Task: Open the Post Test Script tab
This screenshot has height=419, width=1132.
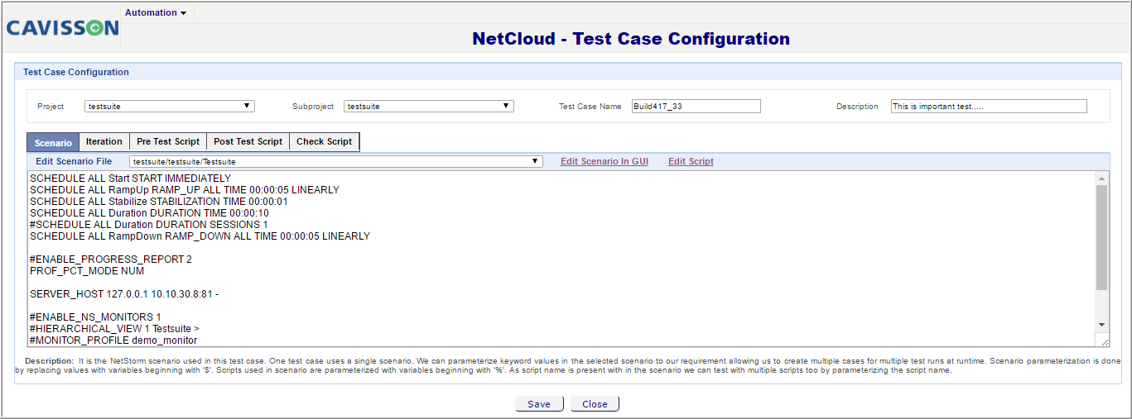Action: click(248, 142)
